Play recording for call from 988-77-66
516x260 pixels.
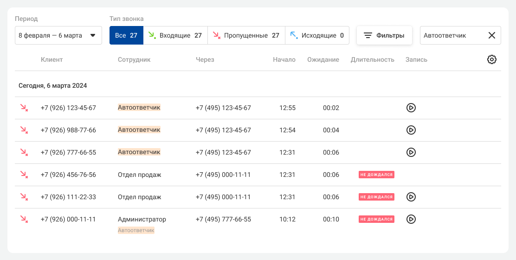[411, 130]
